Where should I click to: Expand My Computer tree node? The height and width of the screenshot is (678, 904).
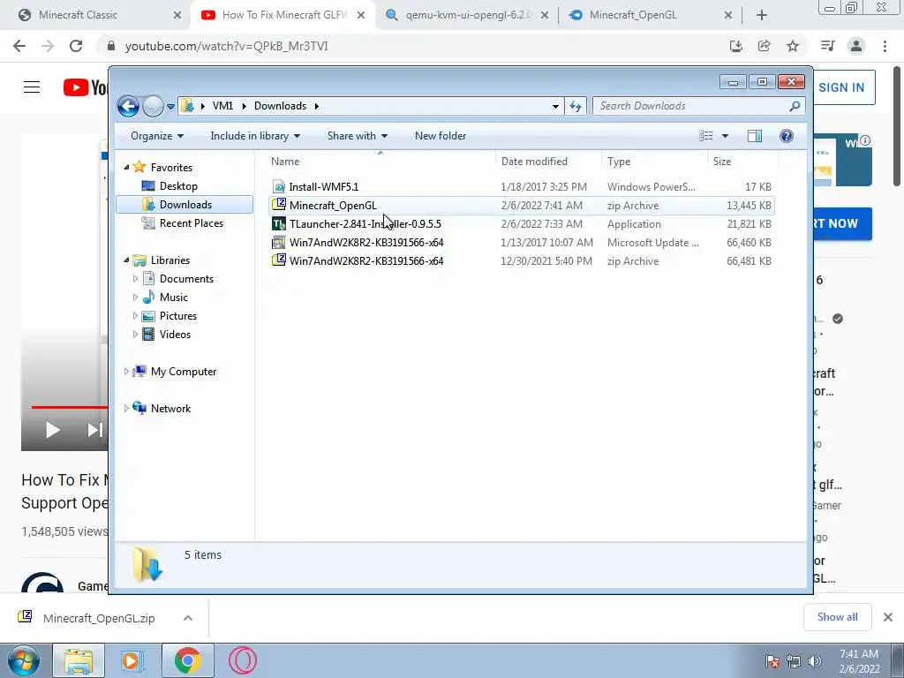126,372
